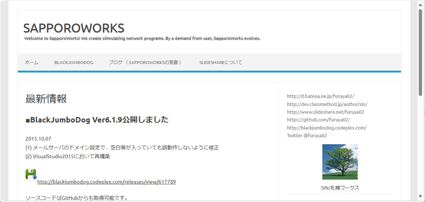
Task: Select the slideshare.net/furuya02 address text
Action: click(326, 112)
